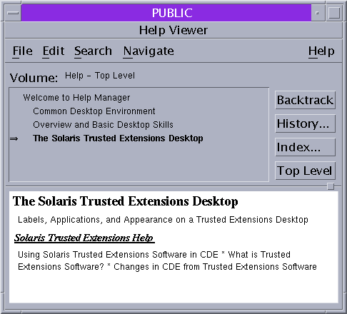This screenshot has height=314, width=347.
Task: Select Common Desktop Environment topic
Action: (94, 111)
